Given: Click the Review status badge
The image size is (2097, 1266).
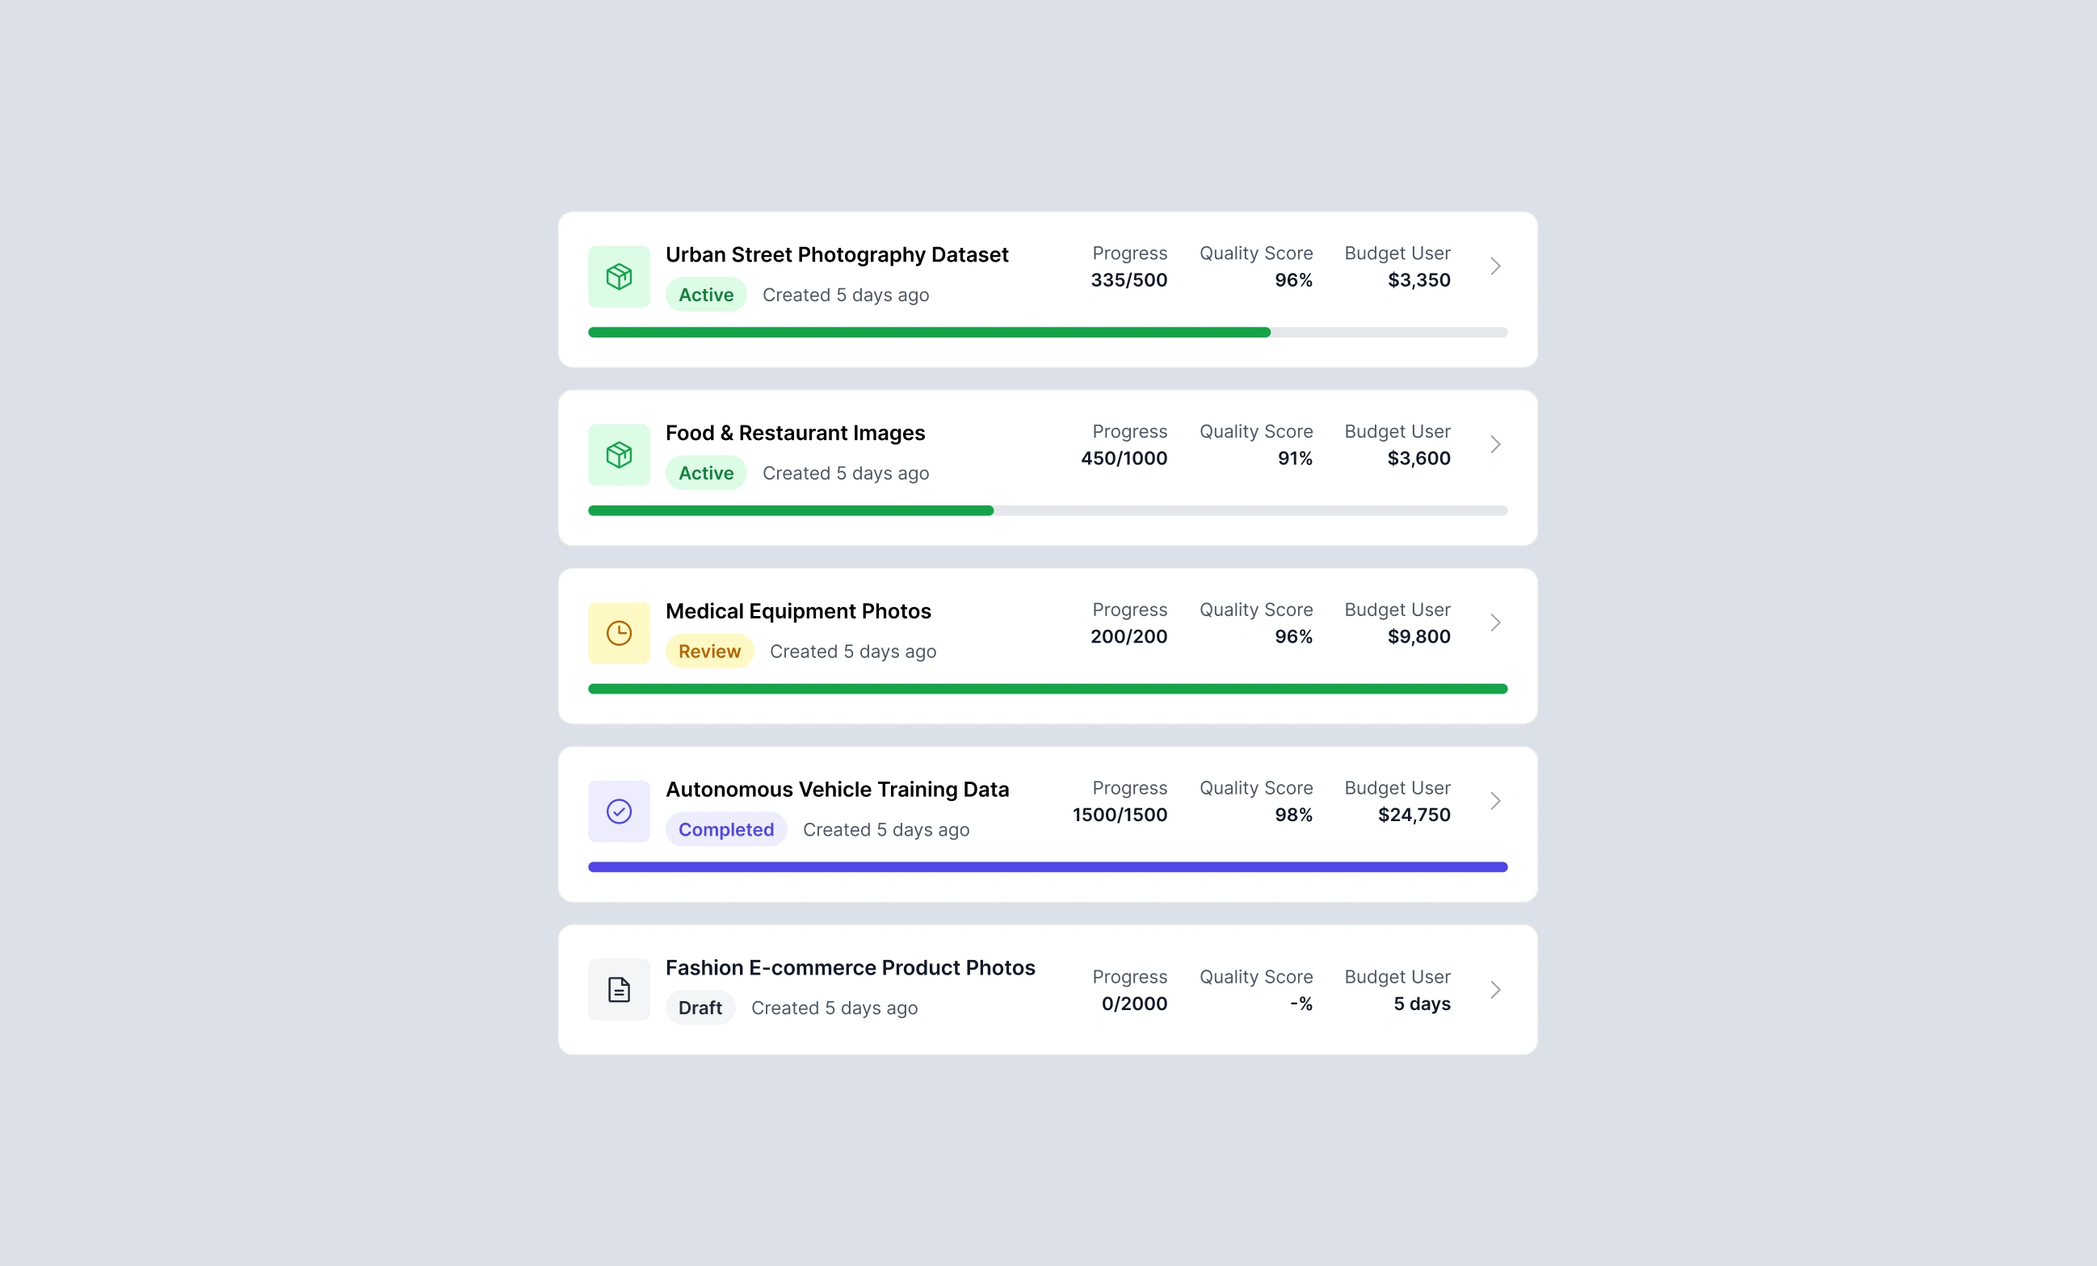Looking at the screenshot, I should [x=709, y=651].
